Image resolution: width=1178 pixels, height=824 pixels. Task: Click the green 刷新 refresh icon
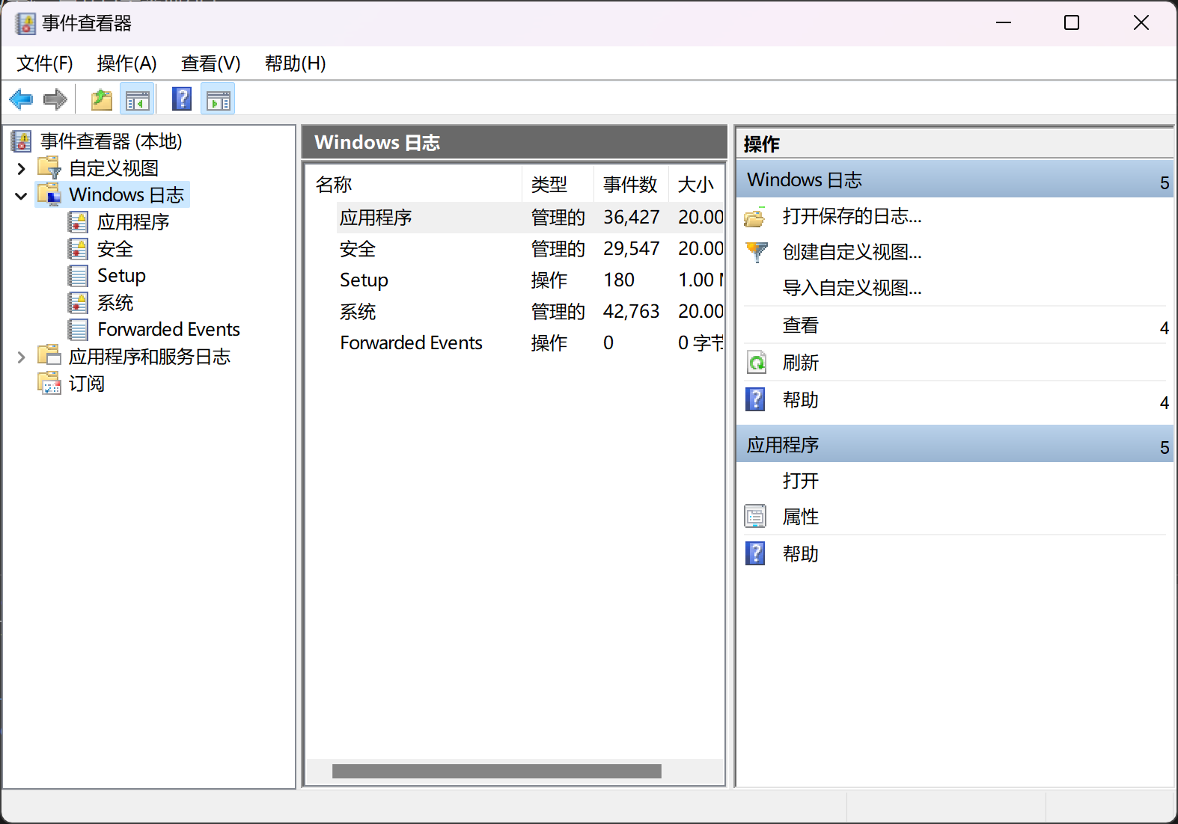[757, 363]
